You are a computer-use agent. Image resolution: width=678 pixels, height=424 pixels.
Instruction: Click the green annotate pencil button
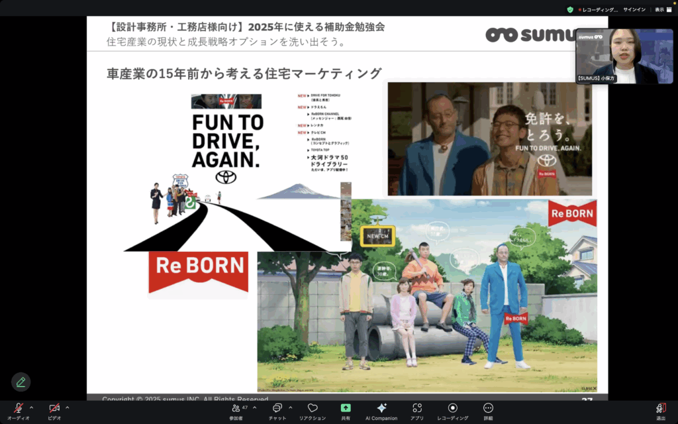pos(21,382)
